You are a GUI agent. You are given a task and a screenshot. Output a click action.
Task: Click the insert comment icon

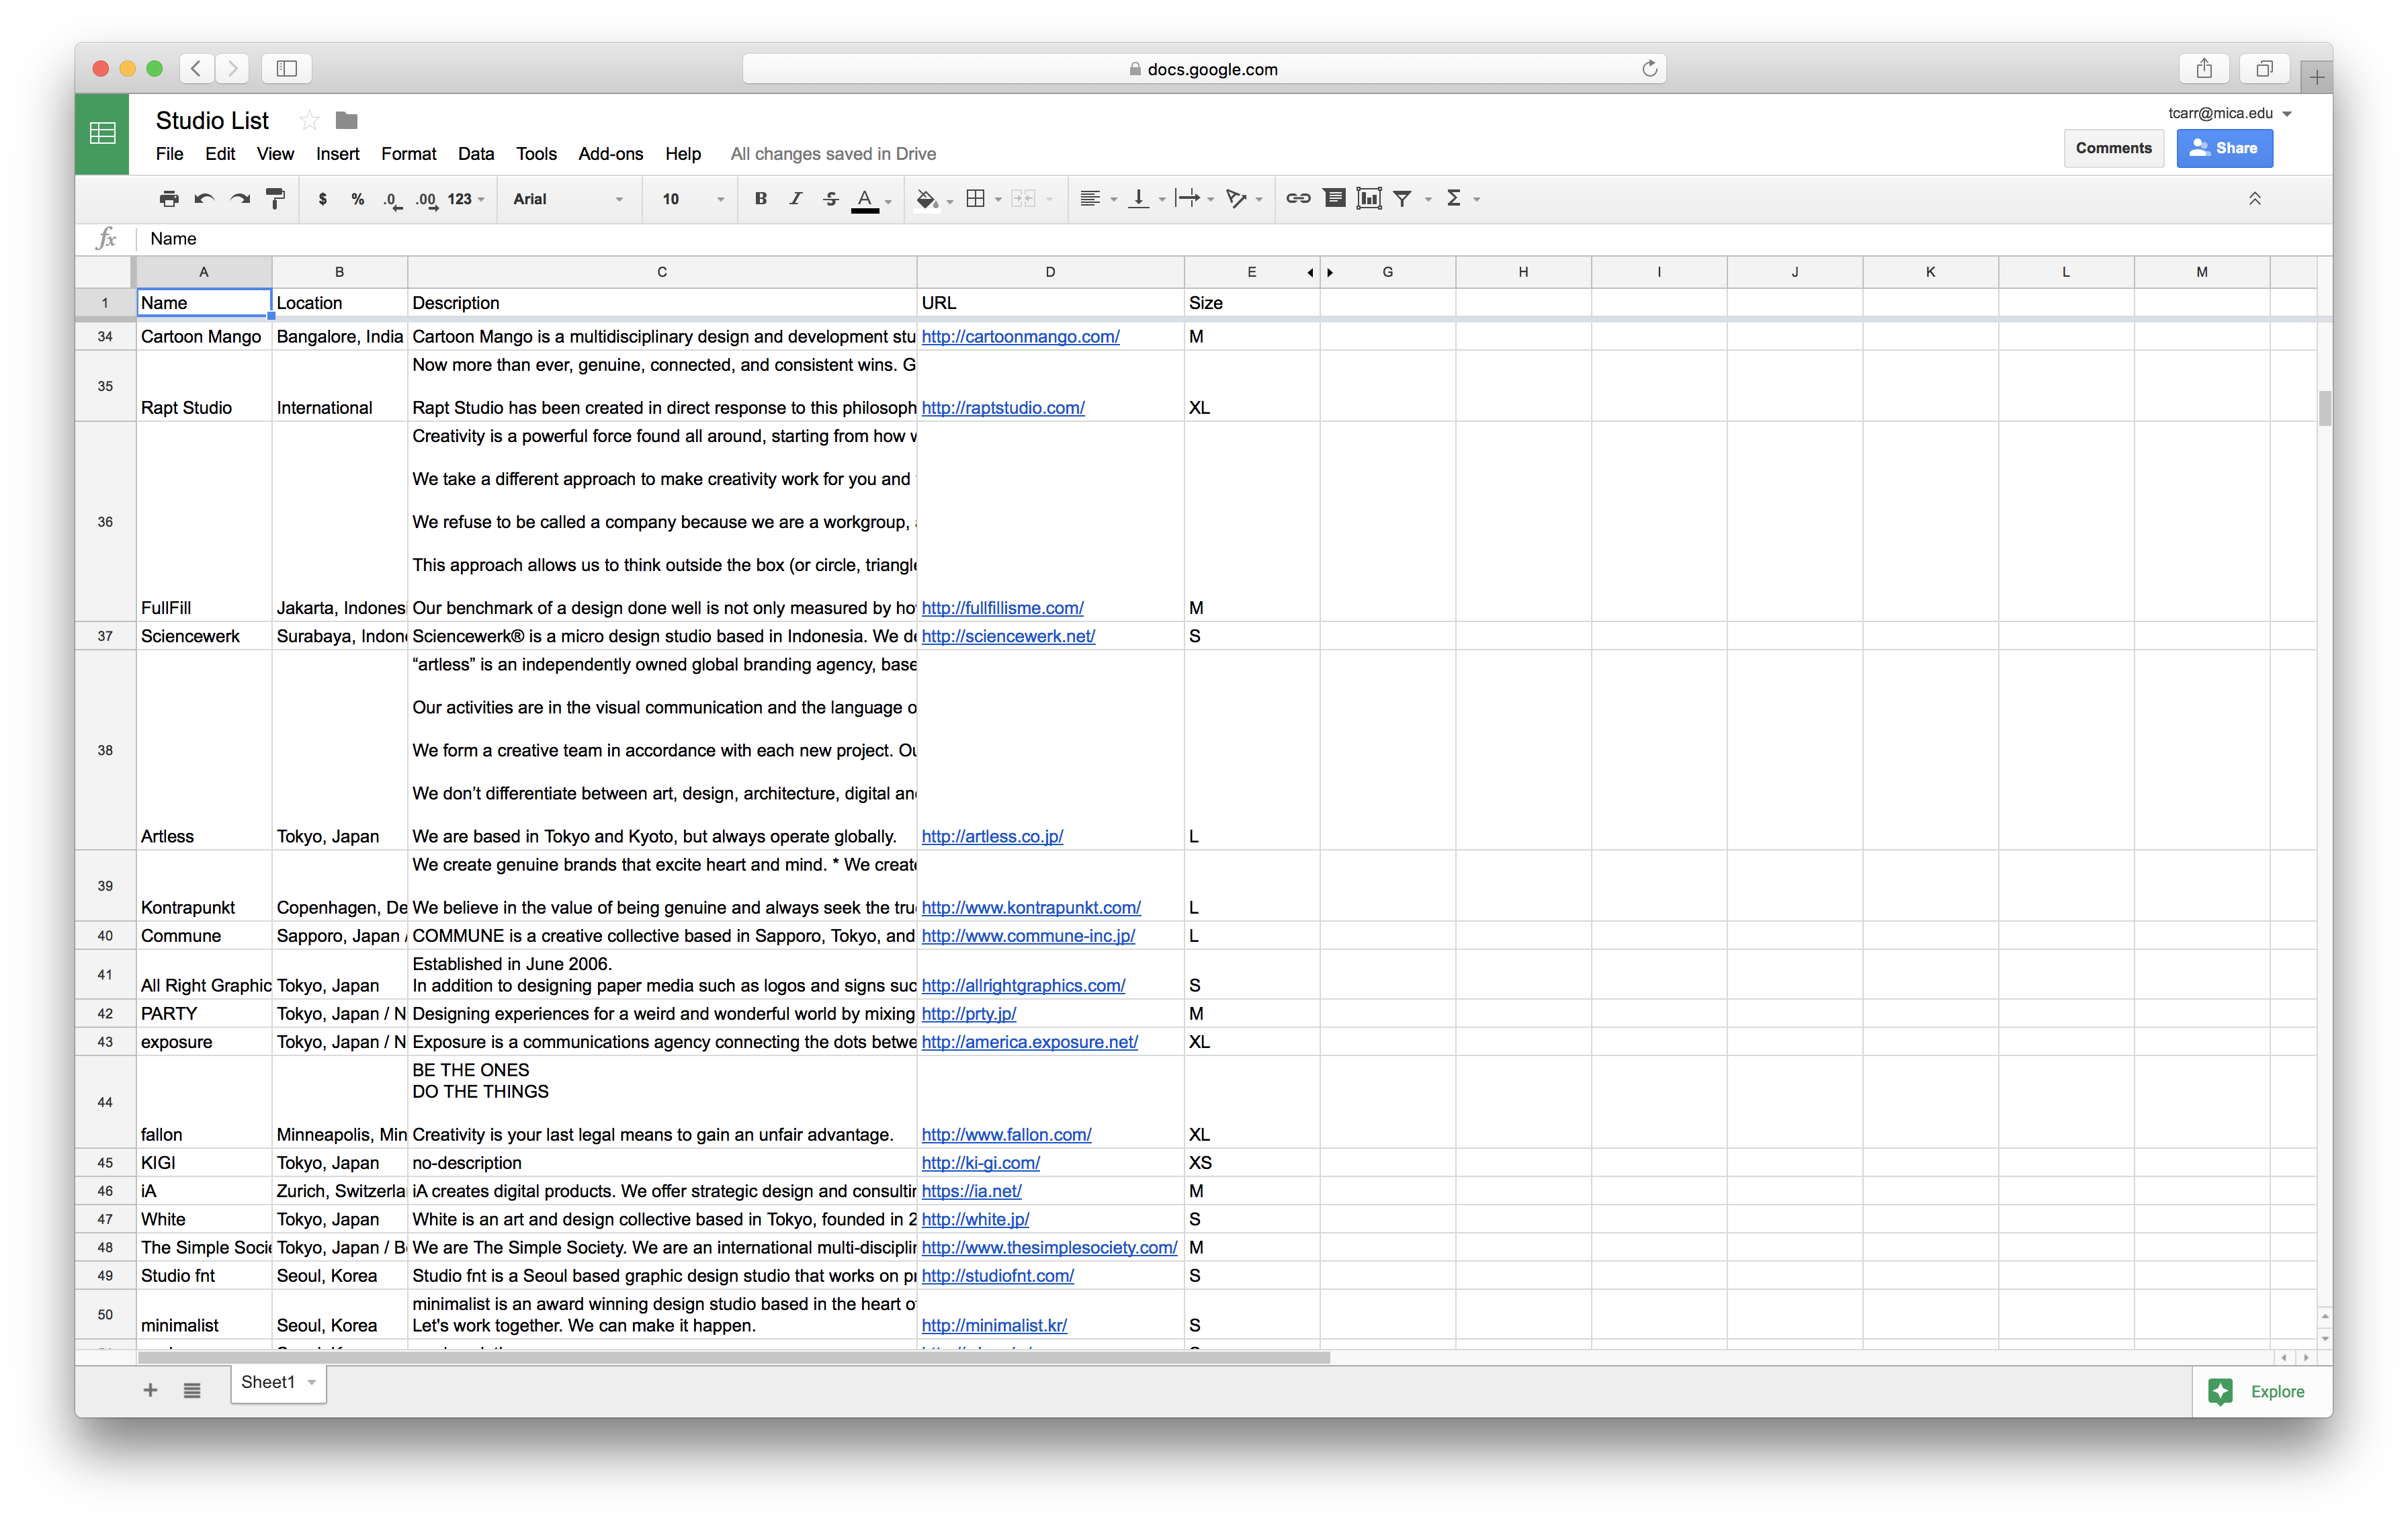coord(1334,199)
